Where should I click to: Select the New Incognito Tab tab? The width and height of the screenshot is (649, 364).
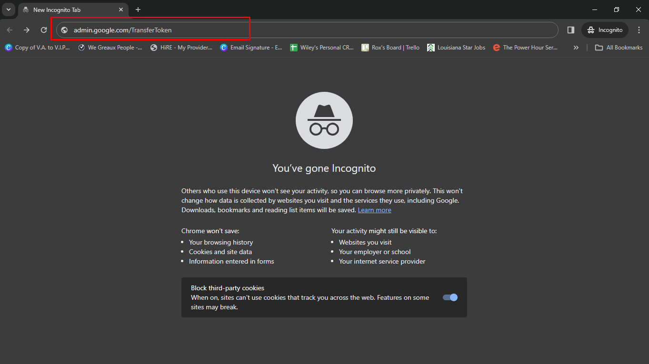(73, 10)
